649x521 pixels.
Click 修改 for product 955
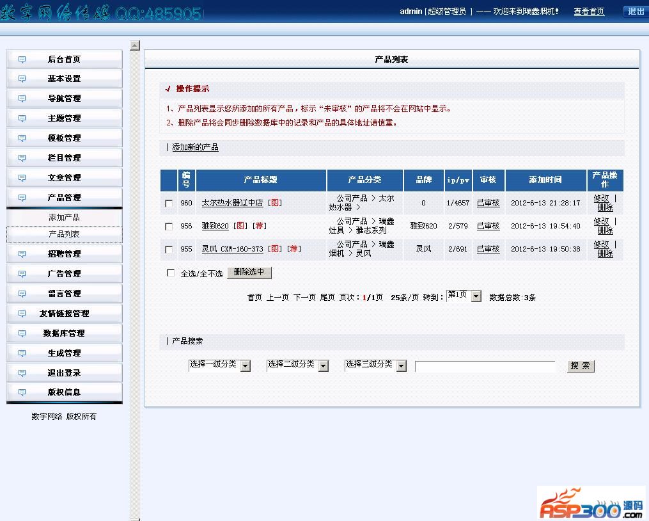[x=602, y=244]
